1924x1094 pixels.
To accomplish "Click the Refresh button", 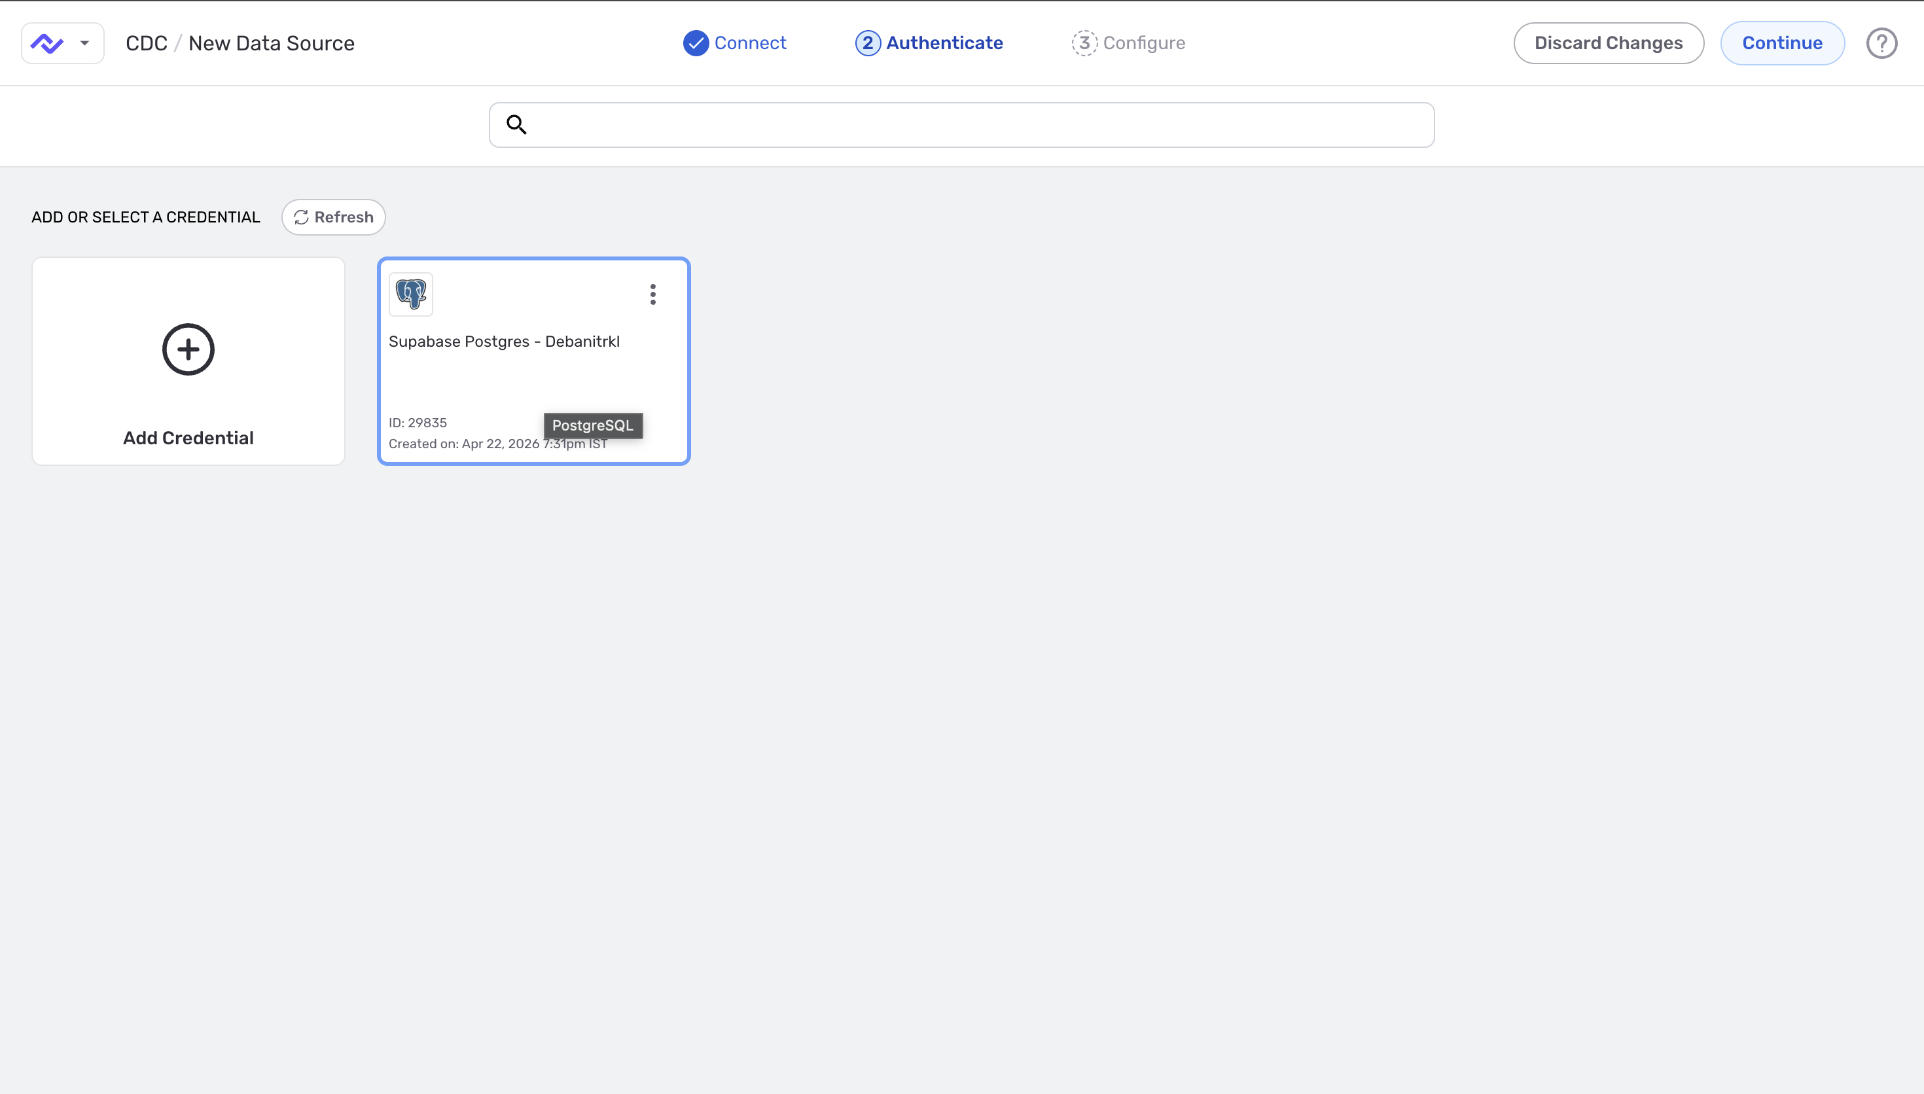I will point(334,217).
